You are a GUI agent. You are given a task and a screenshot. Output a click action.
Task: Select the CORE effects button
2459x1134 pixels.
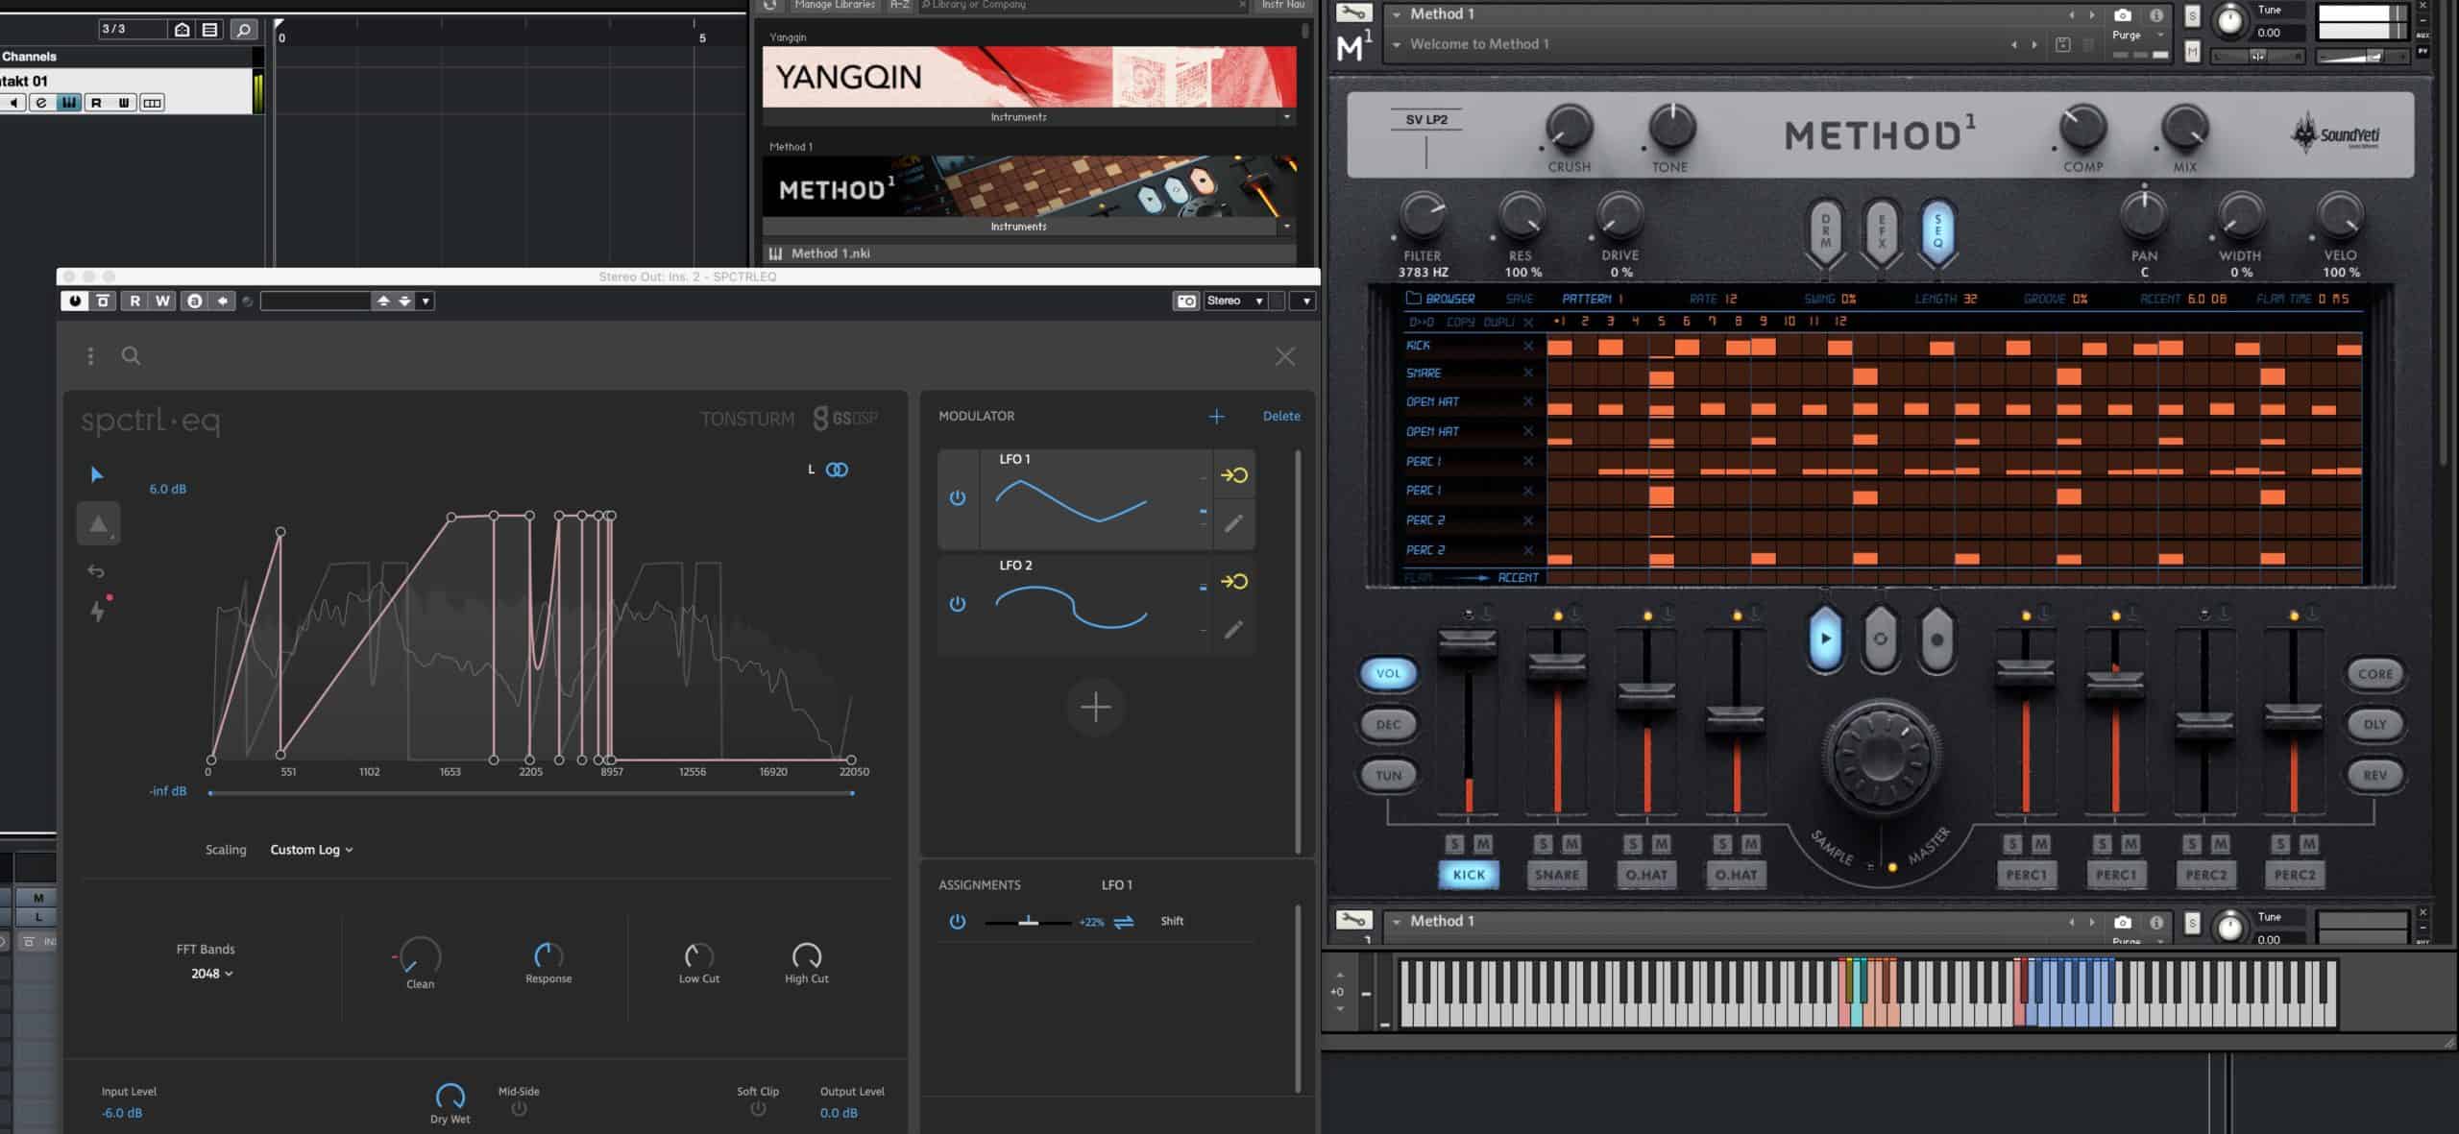click(x=2374, y=674)
